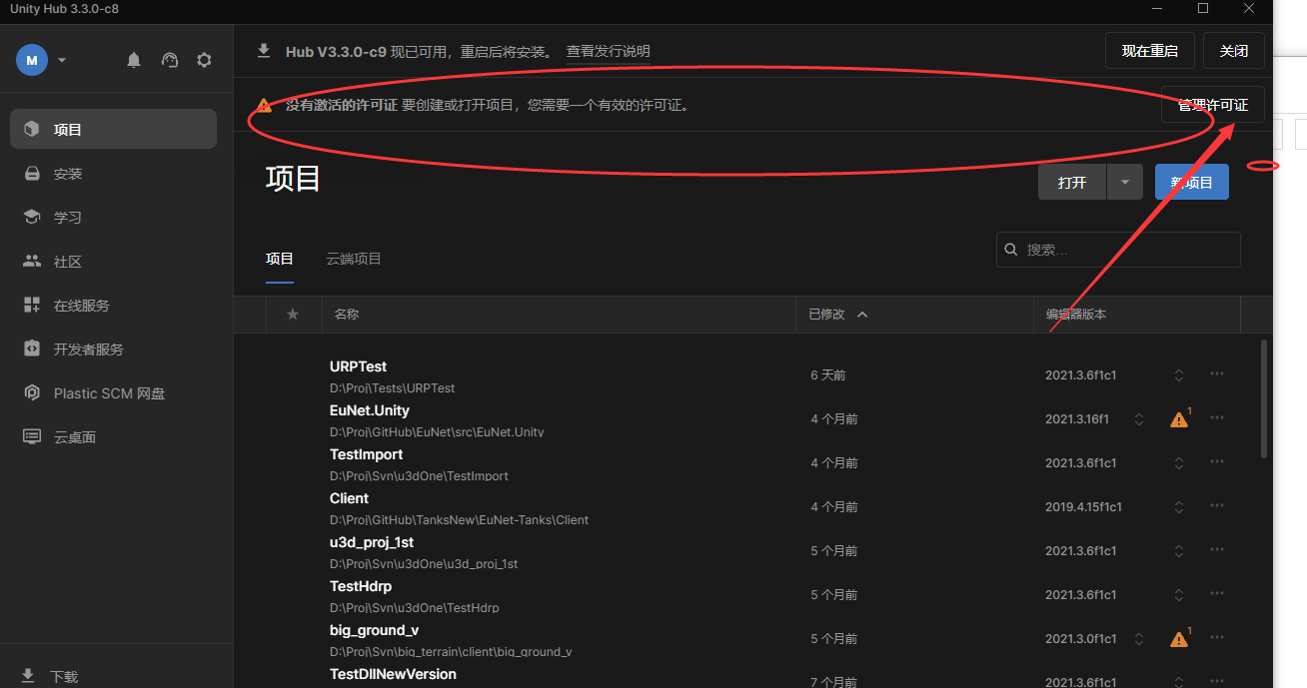Dismiss the update banner with 关闭
The height and width of the screenshot is (688, 1307).
(1234, 51)
